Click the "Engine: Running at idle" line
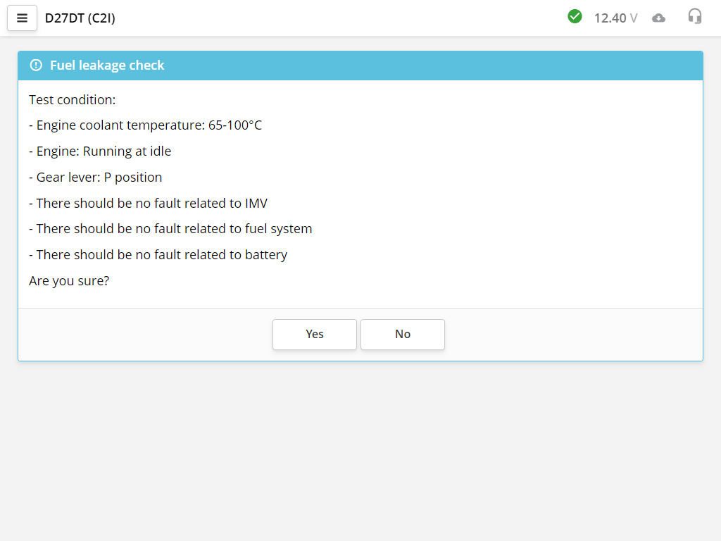 [x=100, y=151]
